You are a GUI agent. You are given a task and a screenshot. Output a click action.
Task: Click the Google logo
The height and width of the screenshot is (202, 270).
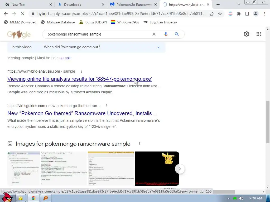(19, 34)
